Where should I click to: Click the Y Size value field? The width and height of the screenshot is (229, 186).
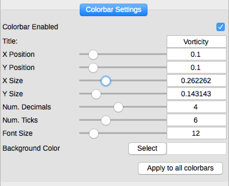(196, 94)
